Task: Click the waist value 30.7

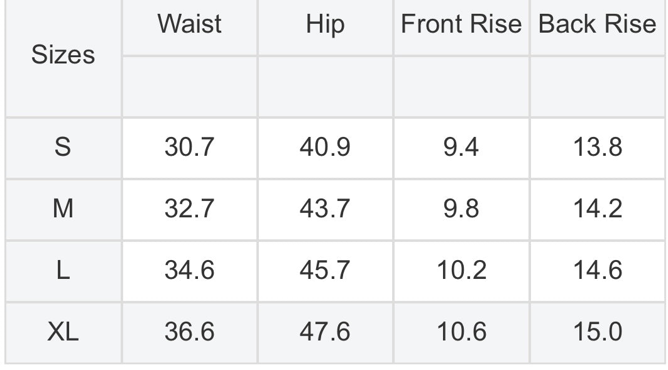Action: [190, 147]
